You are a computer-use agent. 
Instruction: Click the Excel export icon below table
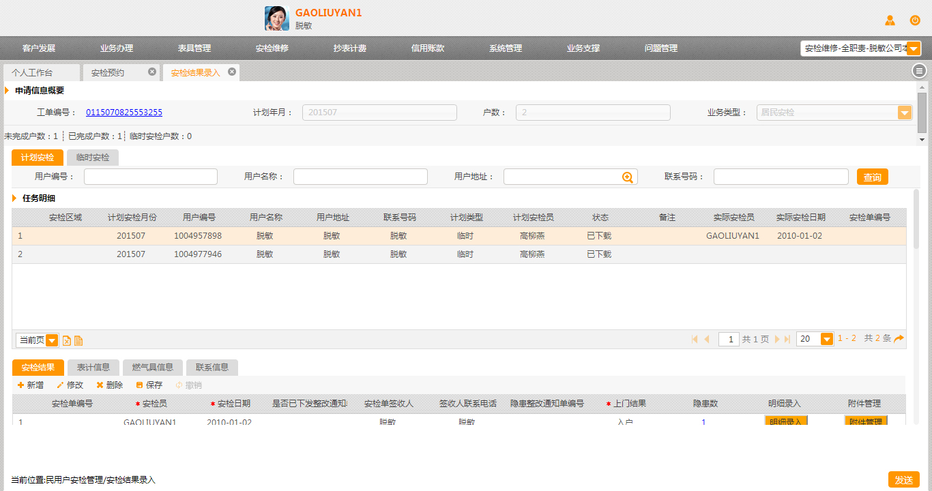pyautogui.click(x=67, y=340)
